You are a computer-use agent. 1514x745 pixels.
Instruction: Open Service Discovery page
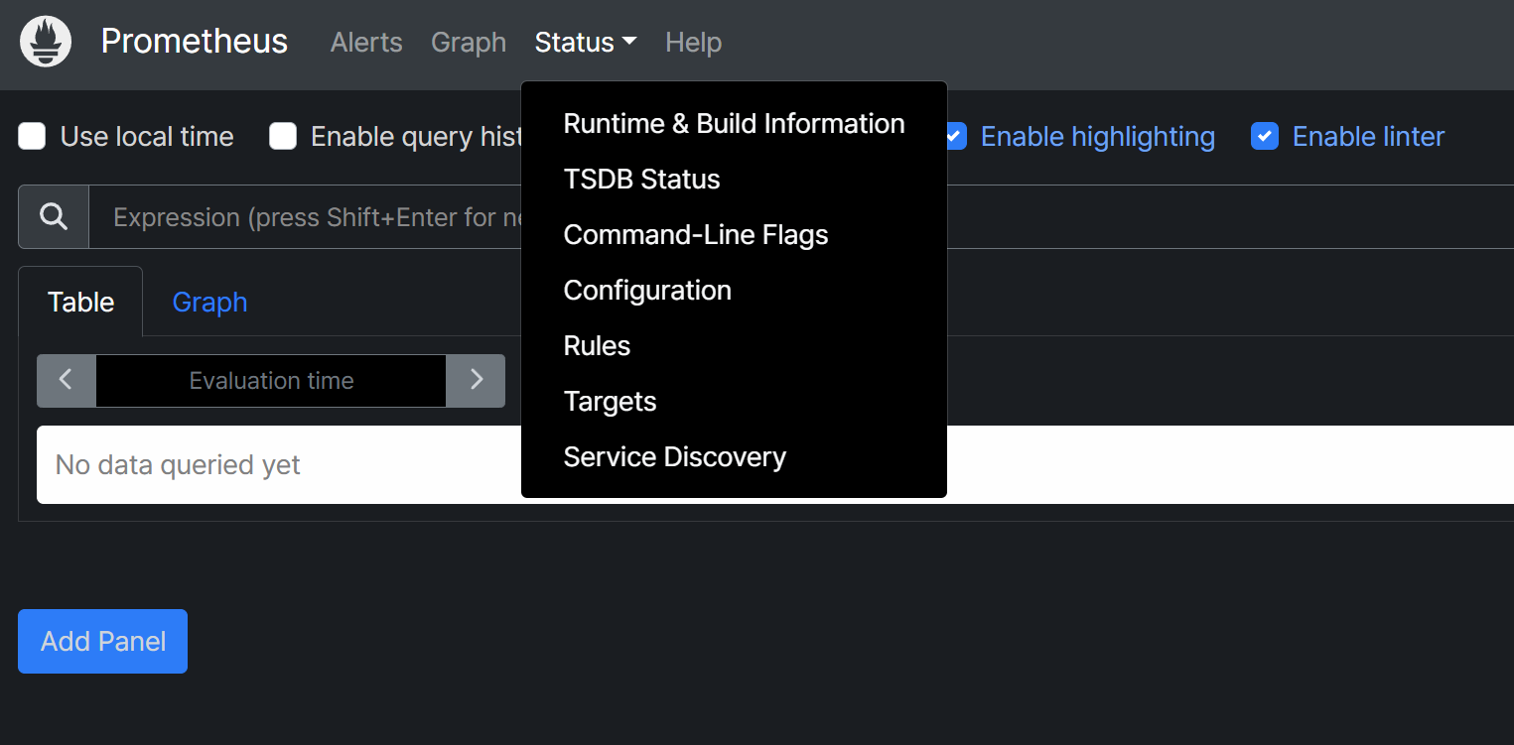734,457
